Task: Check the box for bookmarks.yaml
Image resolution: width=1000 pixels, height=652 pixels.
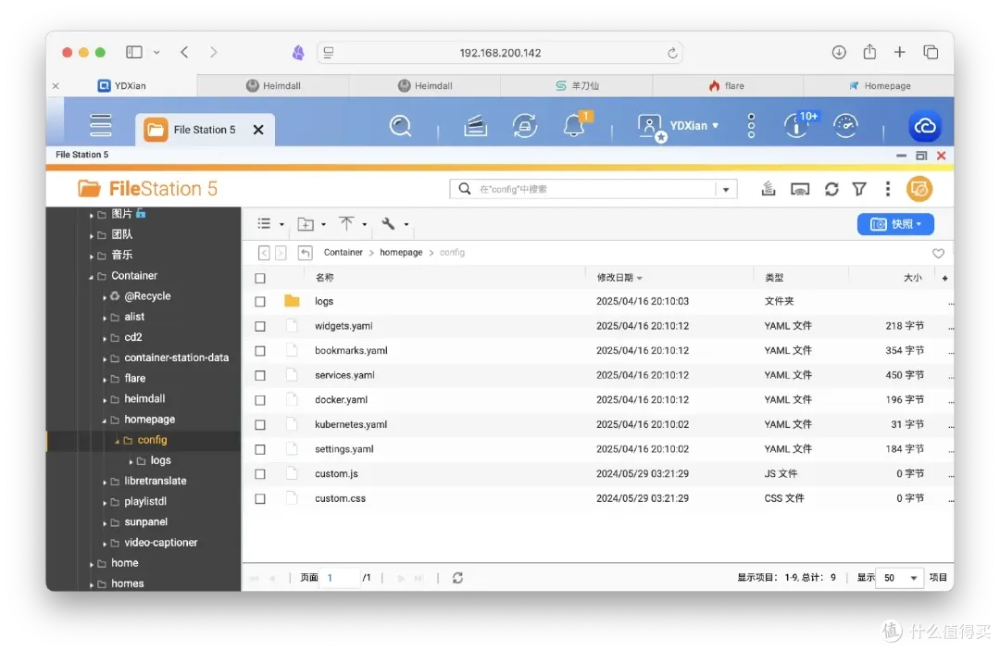Action: coord(260,351)
